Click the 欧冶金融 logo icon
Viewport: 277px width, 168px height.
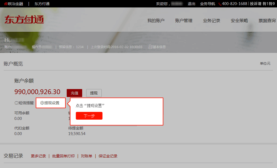point(6,4)
